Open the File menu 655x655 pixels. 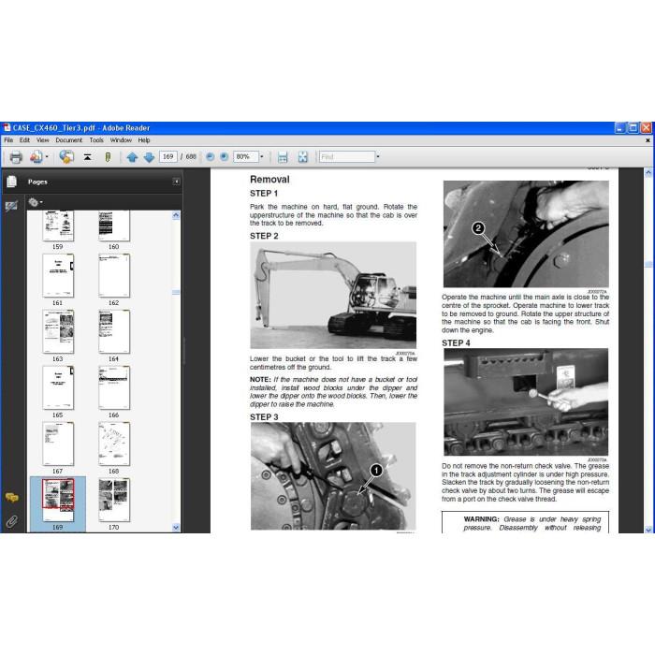(8, 140)
